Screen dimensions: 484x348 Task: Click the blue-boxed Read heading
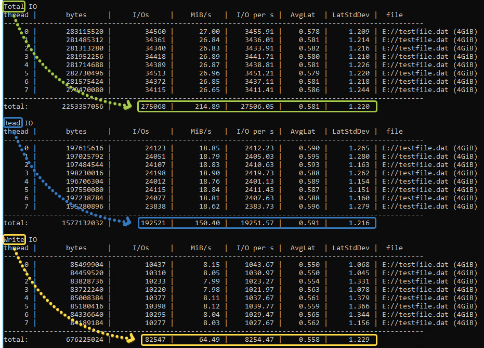click(x=12, y=123)
